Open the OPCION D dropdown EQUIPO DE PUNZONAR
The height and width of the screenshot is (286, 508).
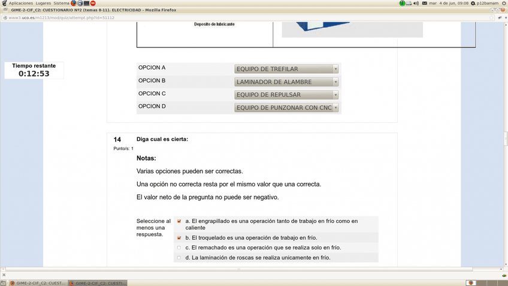286,108
